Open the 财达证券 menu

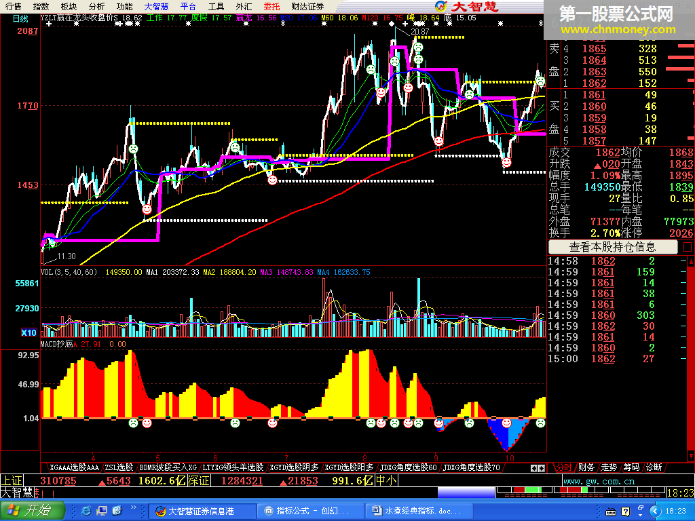tap(307, 6)
